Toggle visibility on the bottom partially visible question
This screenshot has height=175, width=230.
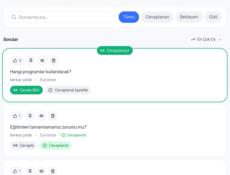(x=41, y=171)
